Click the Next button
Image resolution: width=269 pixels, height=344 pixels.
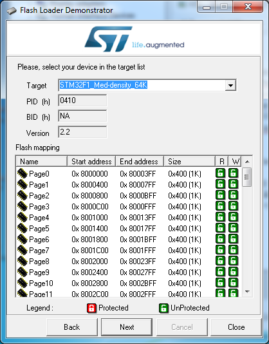coord(127,327)
